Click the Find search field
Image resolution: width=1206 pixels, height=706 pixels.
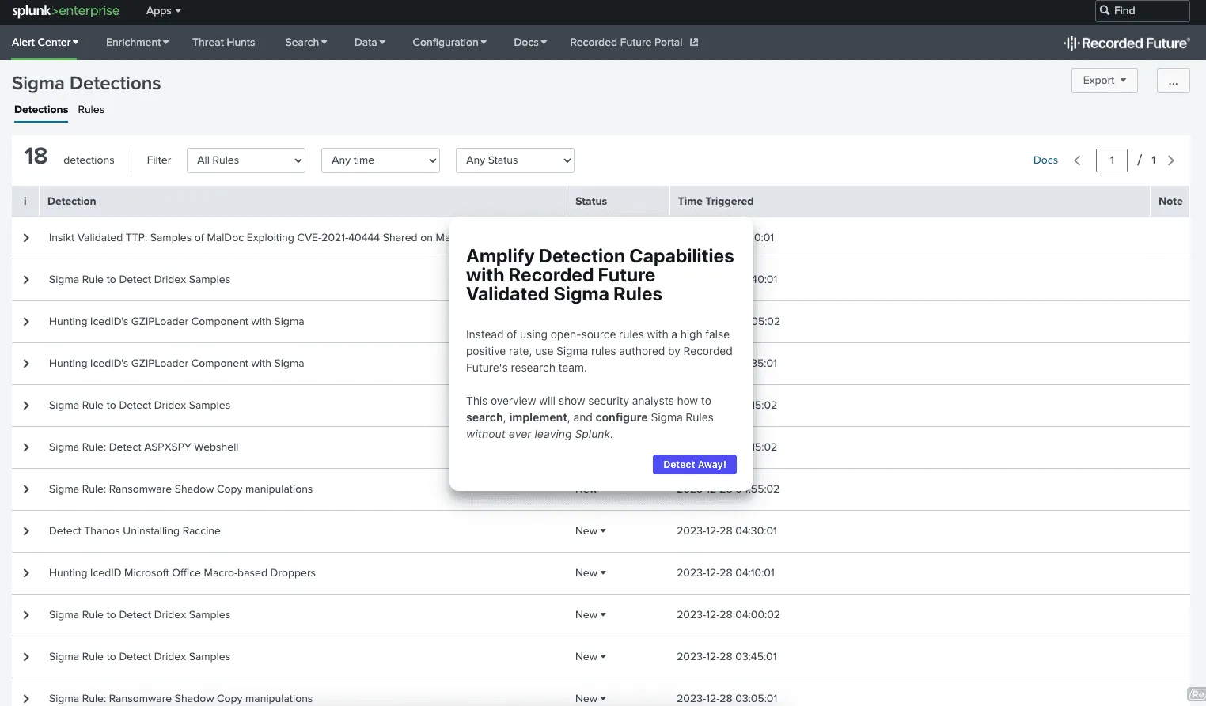pos(1142,11)
